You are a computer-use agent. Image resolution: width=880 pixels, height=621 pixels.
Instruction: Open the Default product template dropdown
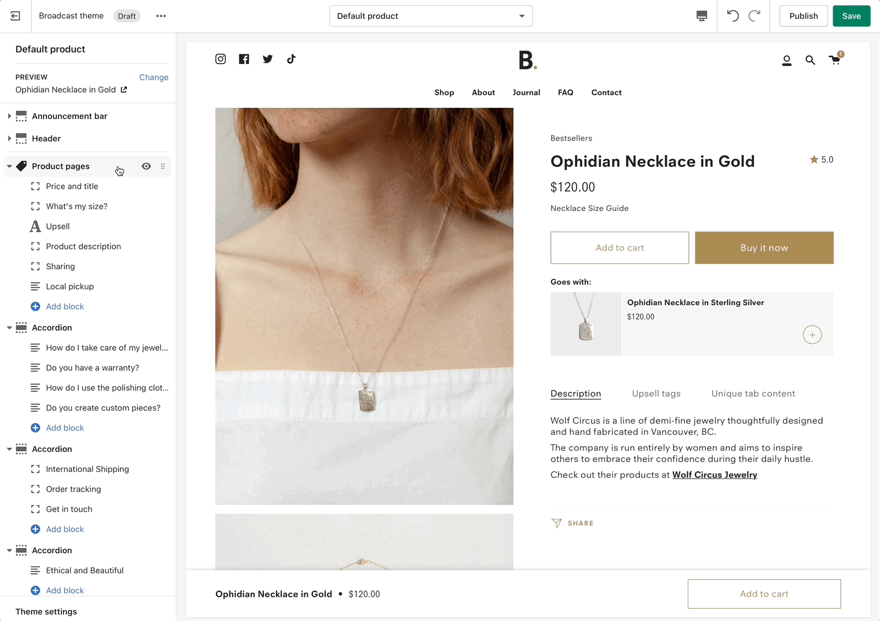click(431, 16)
